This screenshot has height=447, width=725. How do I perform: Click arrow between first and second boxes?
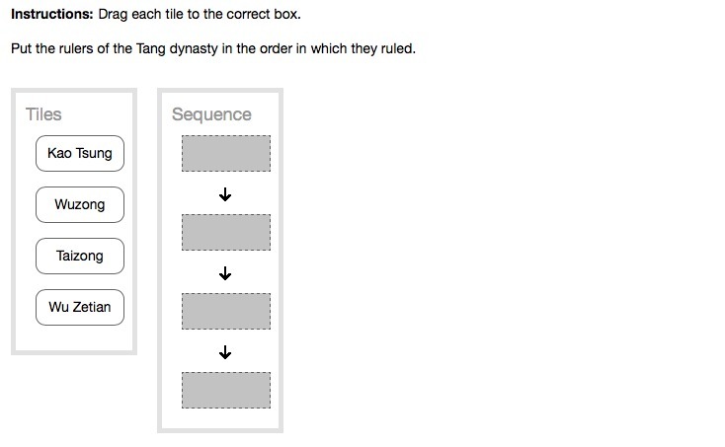[x=225, y=195]
